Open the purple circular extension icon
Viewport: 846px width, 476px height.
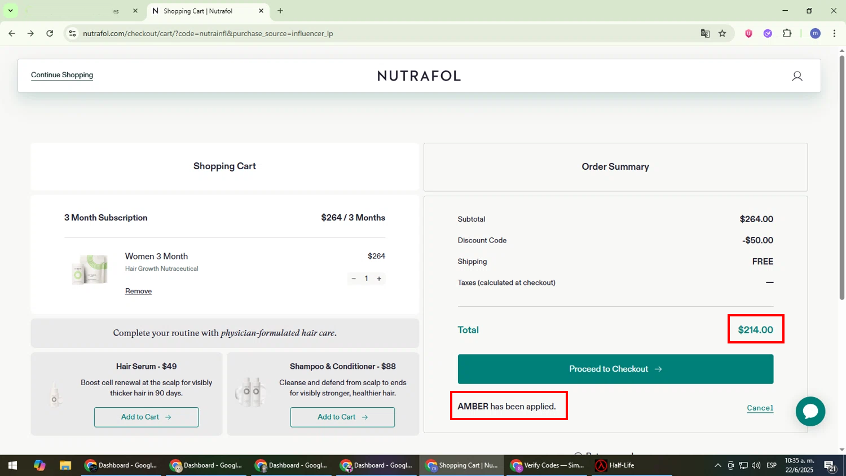click(768, 33)
